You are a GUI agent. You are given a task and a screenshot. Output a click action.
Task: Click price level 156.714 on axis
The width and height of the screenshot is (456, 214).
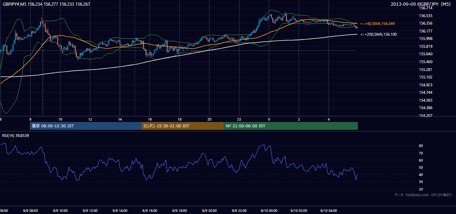[426, 8]
